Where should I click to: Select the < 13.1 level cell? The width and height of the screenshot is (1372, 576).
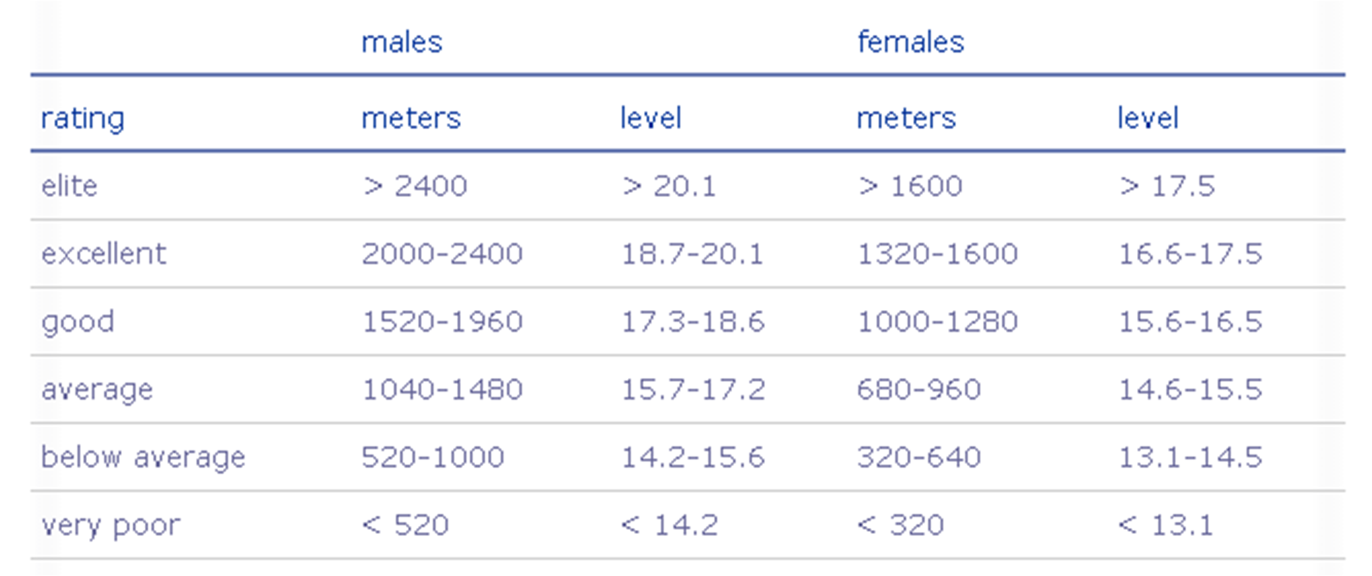[1165, 525]
